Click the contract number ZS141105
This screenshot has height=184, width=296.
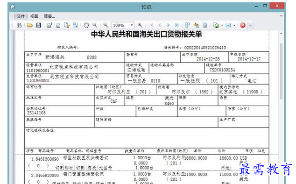point(36,113)
